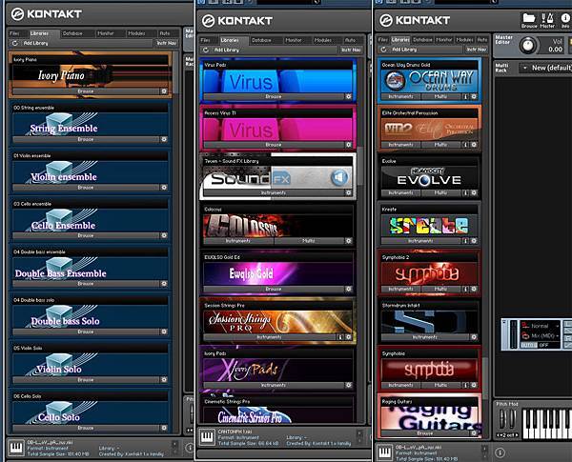Click refresh icon beside Add Library, right window
Image resolution: width=572 pixels, height=462 pixels.
[383, 50]
